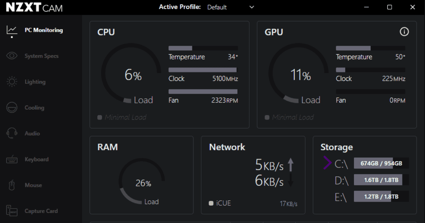Click the Mouse icon in sidebar
Image resolution: width=425 pixels, height=223 pixels.
(12, 185)
